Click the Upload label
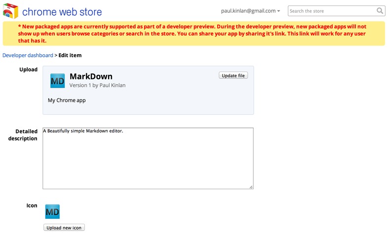Screen dimensions: 389x242 pyautogui.click(x=29, y=69)
